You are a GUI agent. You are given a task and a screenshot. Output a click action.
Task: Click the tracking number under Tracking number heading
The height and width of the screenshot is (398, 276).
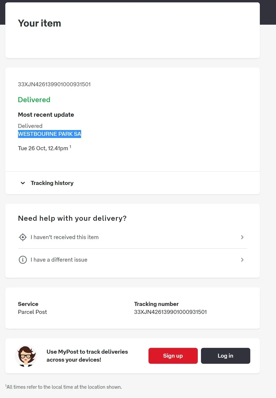tap(170, 312)
